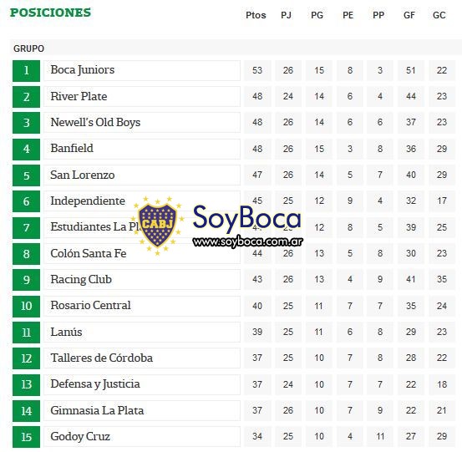Click the green position 15 badge
Image resolution: width=462 pixels, height=452 pixels.
[x=26, y=437]
